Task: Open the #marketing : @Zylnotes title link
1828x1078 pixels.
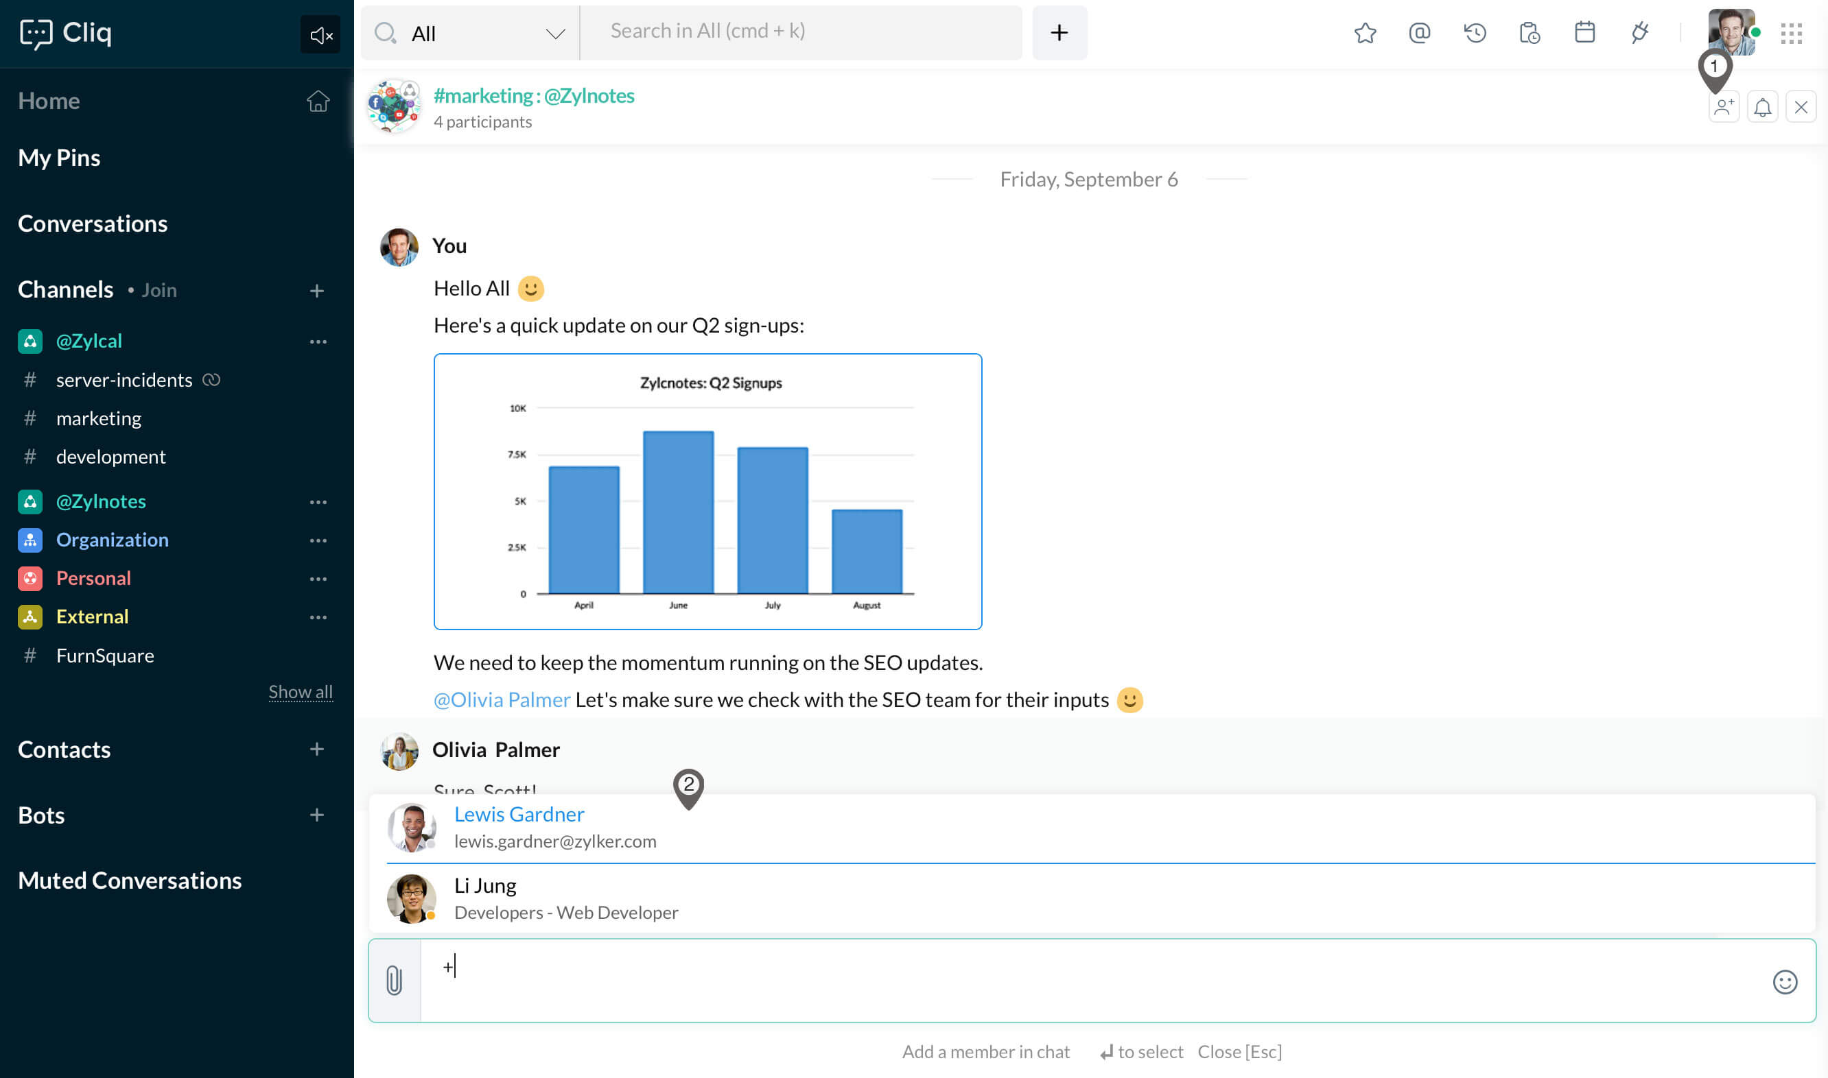Action: [533, 95]
